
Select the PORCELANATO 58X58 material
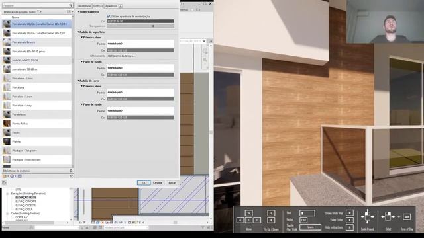pyautogui.click(x=37, y=60)
